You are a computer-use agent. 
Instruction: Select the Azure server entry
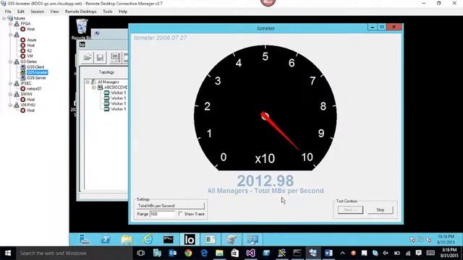(x=31, y=40)
